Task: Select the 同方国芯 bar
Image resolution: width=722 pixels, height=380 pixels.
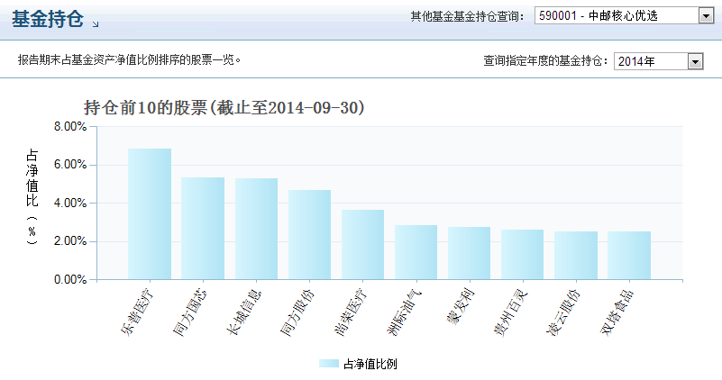Action: 203,229
